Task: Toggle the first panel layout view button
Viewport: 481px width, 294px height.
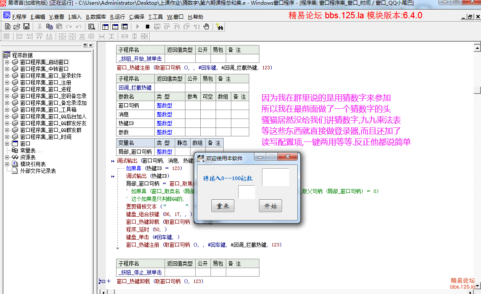Action: tap(105, 26)
